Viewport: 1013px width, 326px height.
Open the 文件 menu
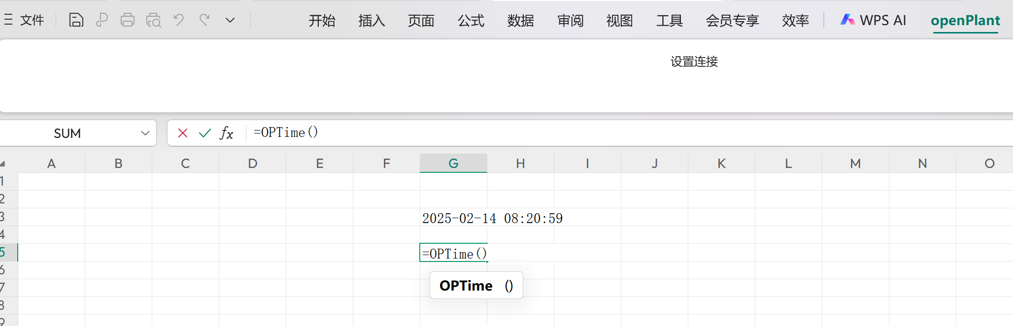tap(32, 20)
